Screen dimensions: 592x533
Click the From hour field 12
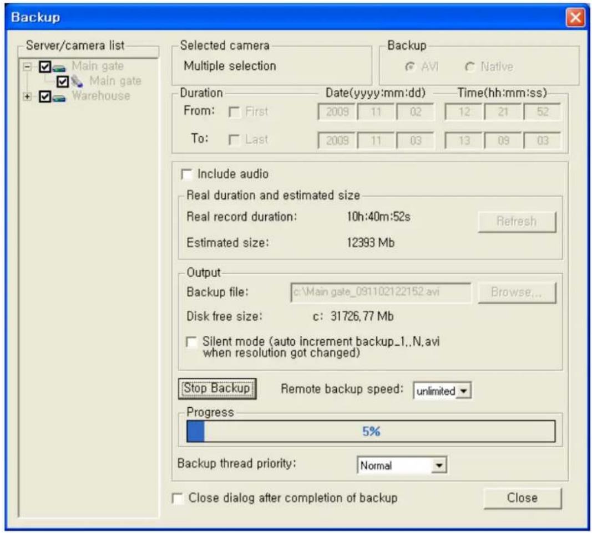(x=464, y=112)
